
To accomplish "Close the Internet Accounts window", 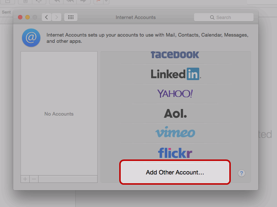I will tap(20, 17).
